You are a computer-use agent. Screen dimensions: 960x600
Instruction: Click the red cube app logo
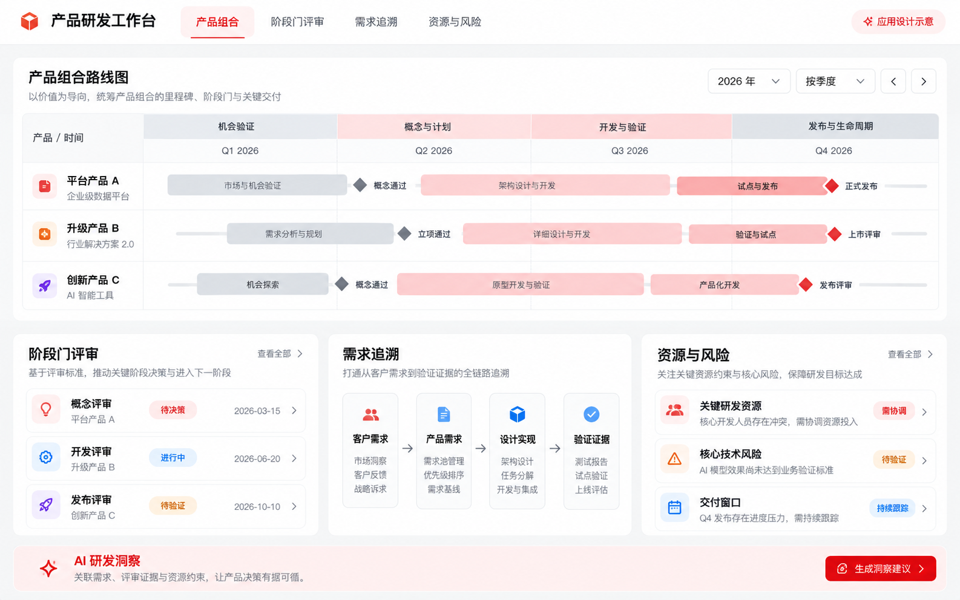pos(29,21)
